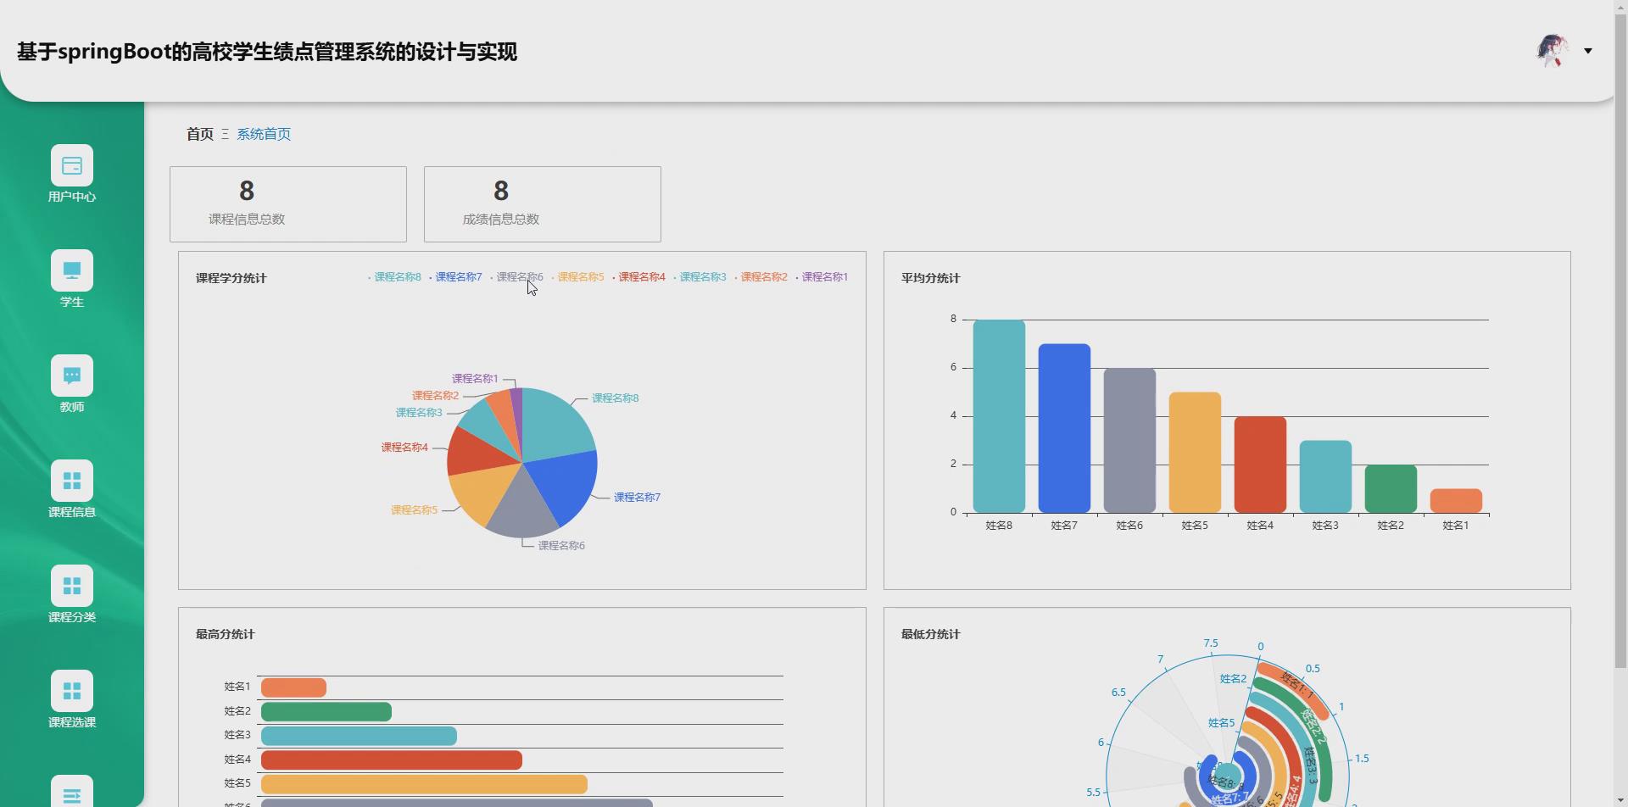Screen dimensions: 1628x807
Task: Toggle legend item 课程名称5
Action: 578,277
